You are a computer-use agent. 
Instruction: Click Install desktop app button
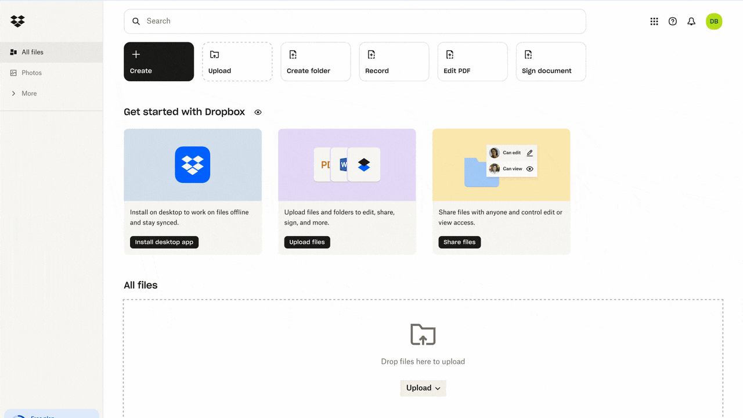[x=164, y=242]
